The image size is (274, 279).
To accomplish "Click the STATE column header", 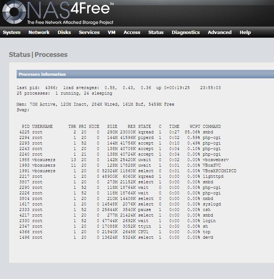I will click(x=144, y=126).
